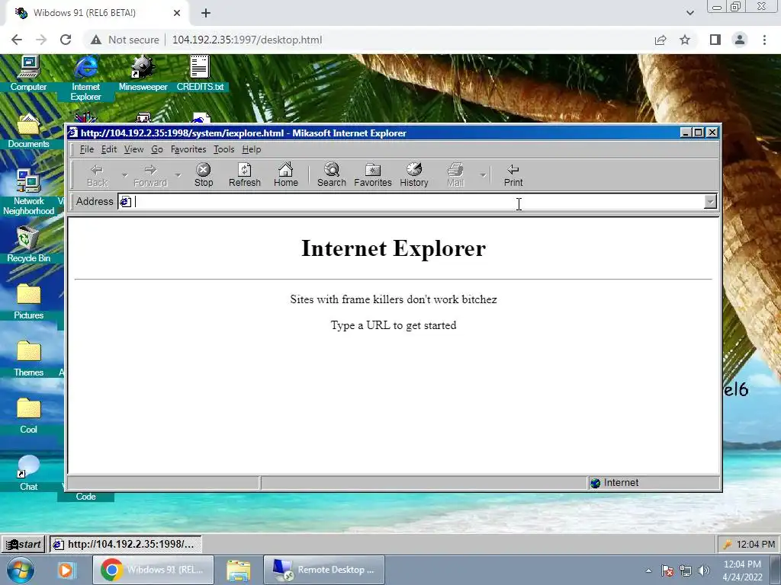This screenshot has width=781, height=585.
Task: Click the Stop toolbar icon
Action: 203,175
